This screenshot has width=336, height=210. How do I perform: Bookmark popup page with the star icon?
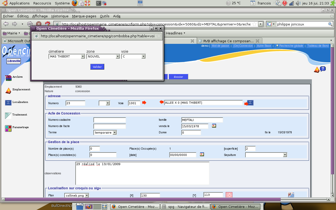pyautogui.click(x=159, y=36)
